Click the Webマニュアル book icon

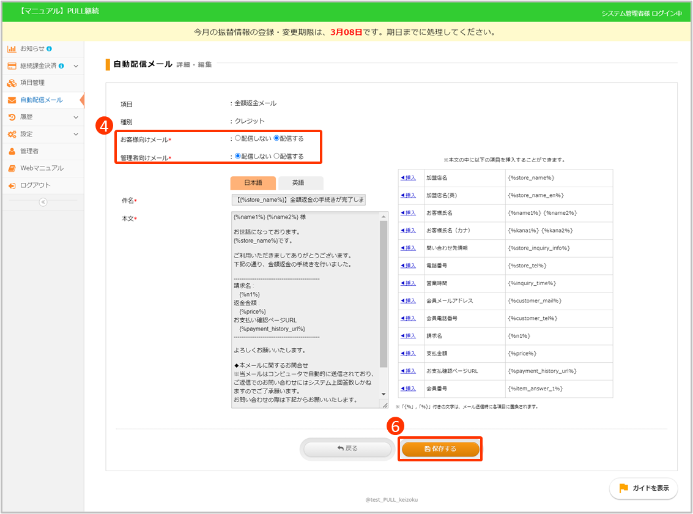coord(12,168)
